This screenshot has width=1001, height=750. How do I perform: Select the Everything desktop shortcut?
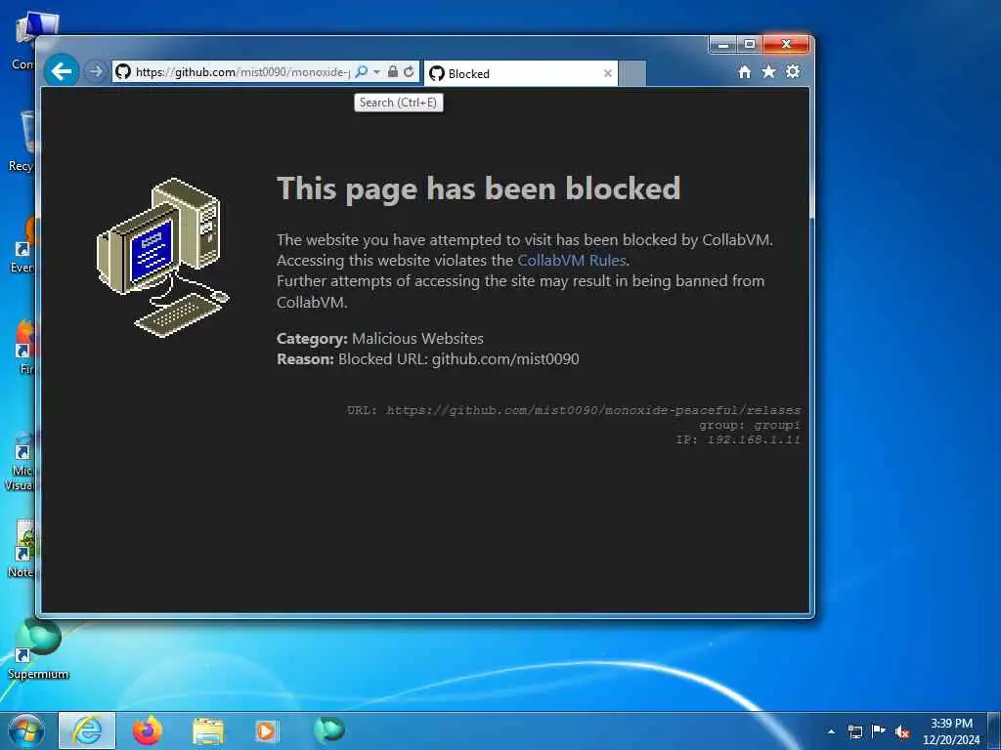22,245
